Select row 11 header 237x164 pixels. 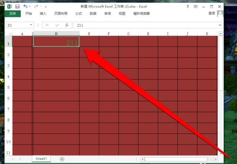tap(9, 150)
